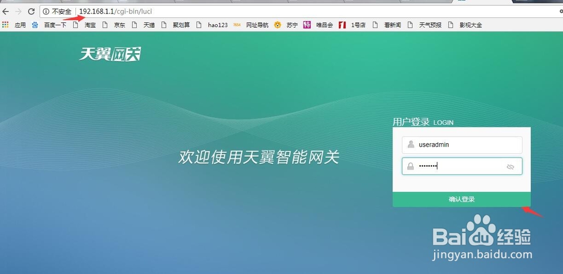Open the 百度一下 bookmark

(49, 25)
